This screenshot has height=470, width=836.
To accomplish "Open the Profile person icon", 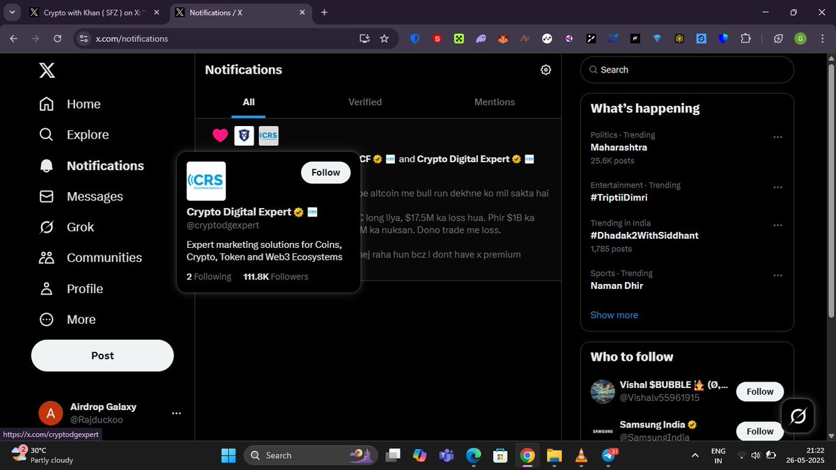I will coord(47,288).
